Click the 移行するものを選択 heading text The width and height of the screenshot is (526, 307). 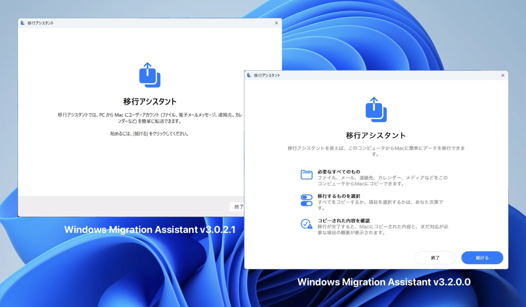coord(339,196)
